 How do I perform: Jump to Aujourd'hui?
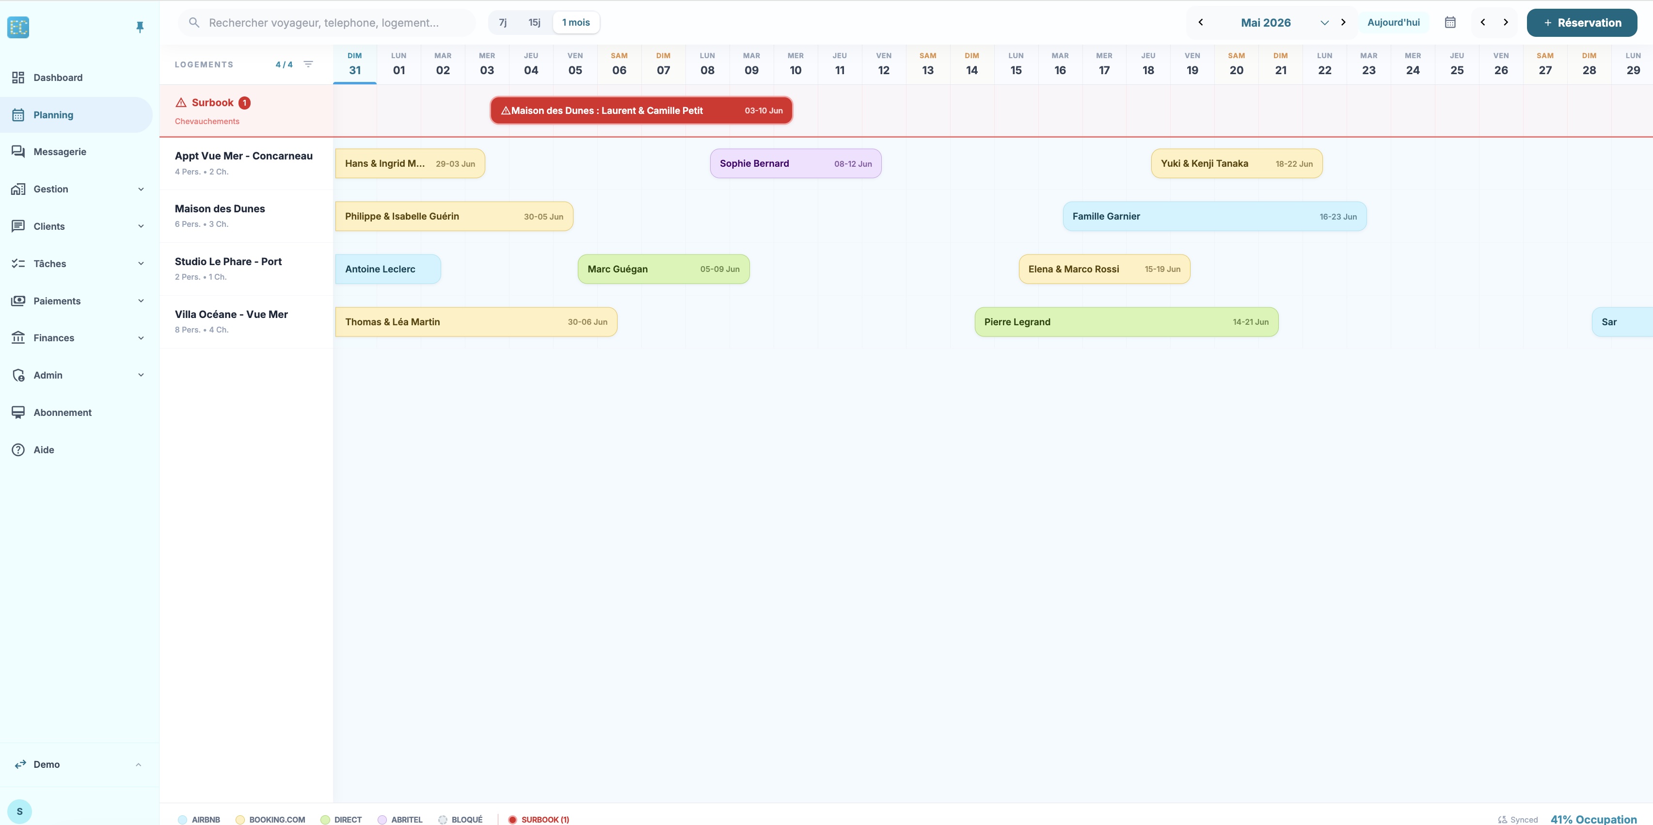tap(1393, 22)
